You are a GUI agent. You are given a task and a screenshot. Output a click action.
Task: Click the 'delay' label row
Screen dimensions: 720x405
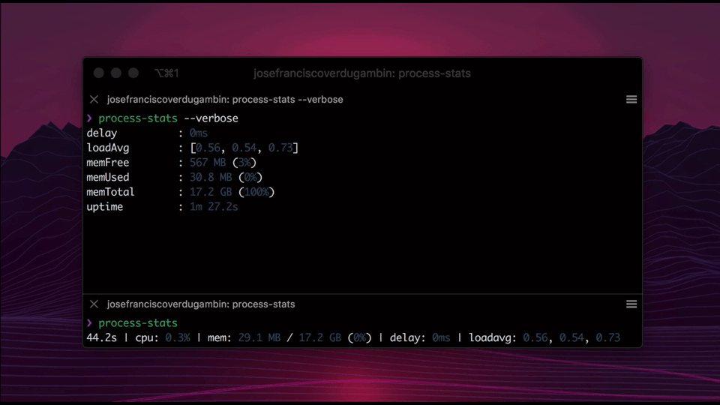(102, 133)
